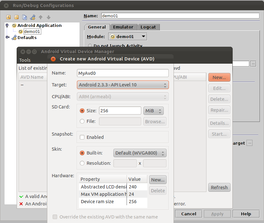Switch to the Emulator tab
This screenshot has height=223, width=264.
tap(123, 27)
